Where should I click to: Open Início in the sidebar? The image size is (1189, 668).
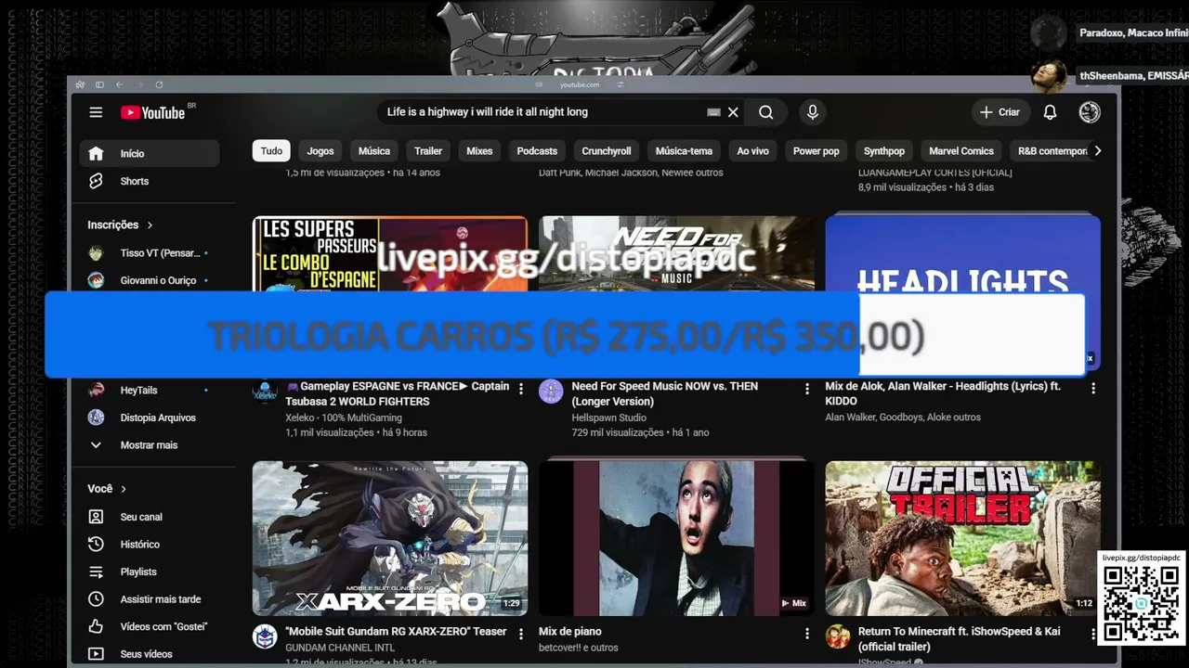pyautogui.click(x=150, y=154)
